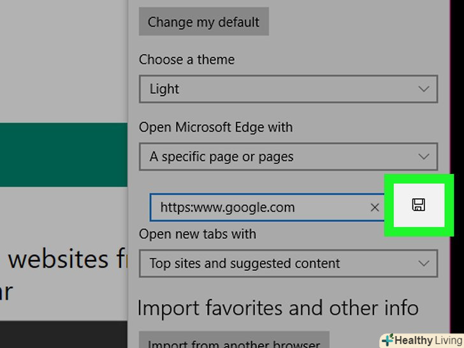Click 'Top sites and suggested content' text
This screenshot has height=348, width=464.
(x=245, y=263)
